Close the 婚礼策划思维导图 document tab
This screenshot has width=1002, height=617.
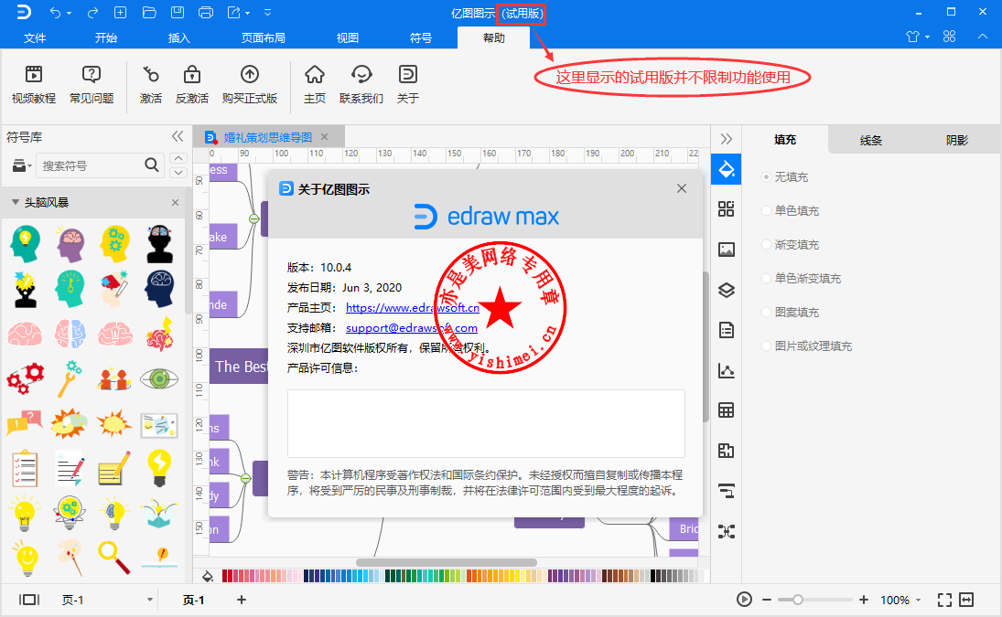pos(324,136)
